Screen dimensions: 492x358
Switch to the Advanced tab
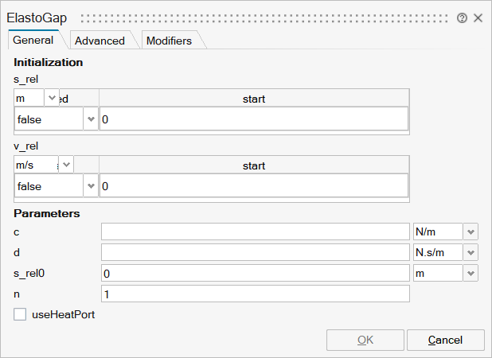point(100,41)
